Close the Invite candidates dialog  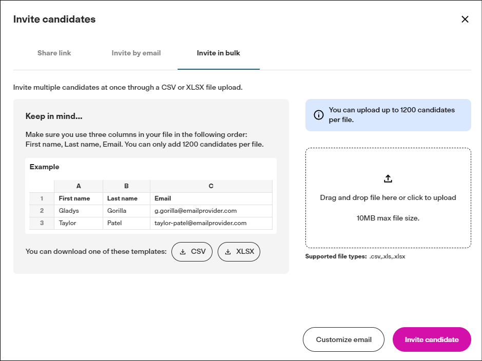point(465,19)
